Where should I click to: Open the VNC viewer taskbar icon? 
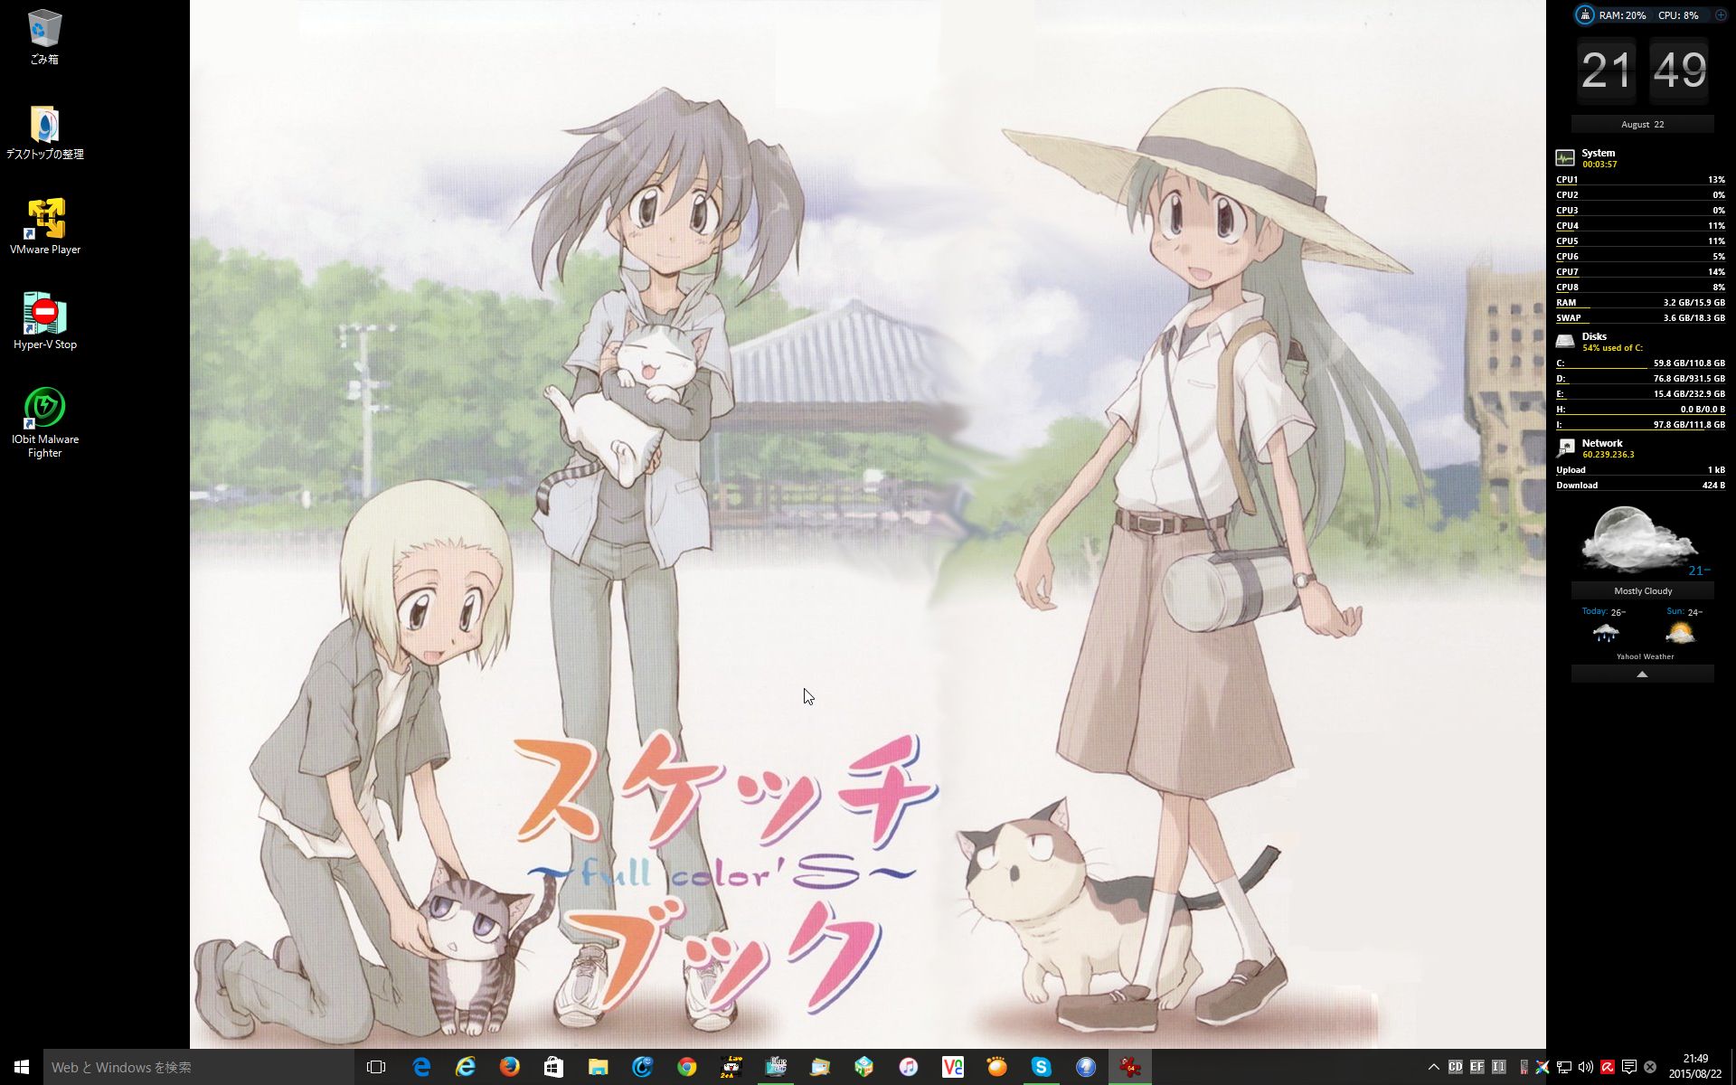(x=953, y=1067)
